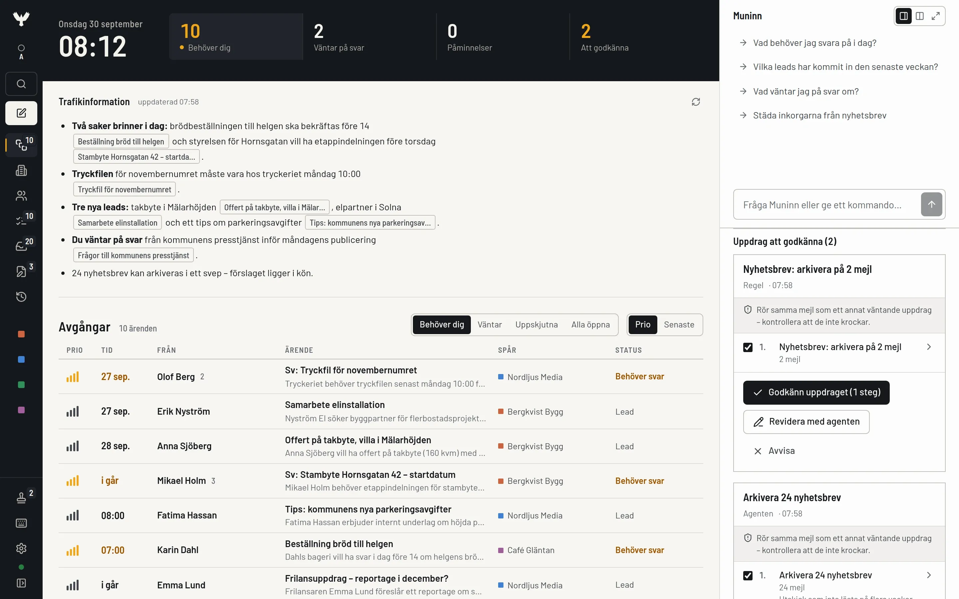Uncheck step 1 Arkivera 24 nyhetsbrev

click(x=747, y=575)
